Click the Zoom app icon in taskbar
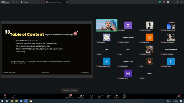This screenshot has height=103, width=184. (26, 101)
